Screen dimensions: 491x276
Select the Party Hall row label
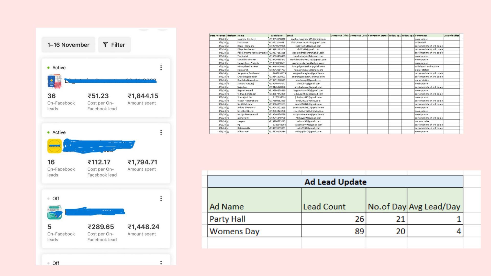click(254, 219)
